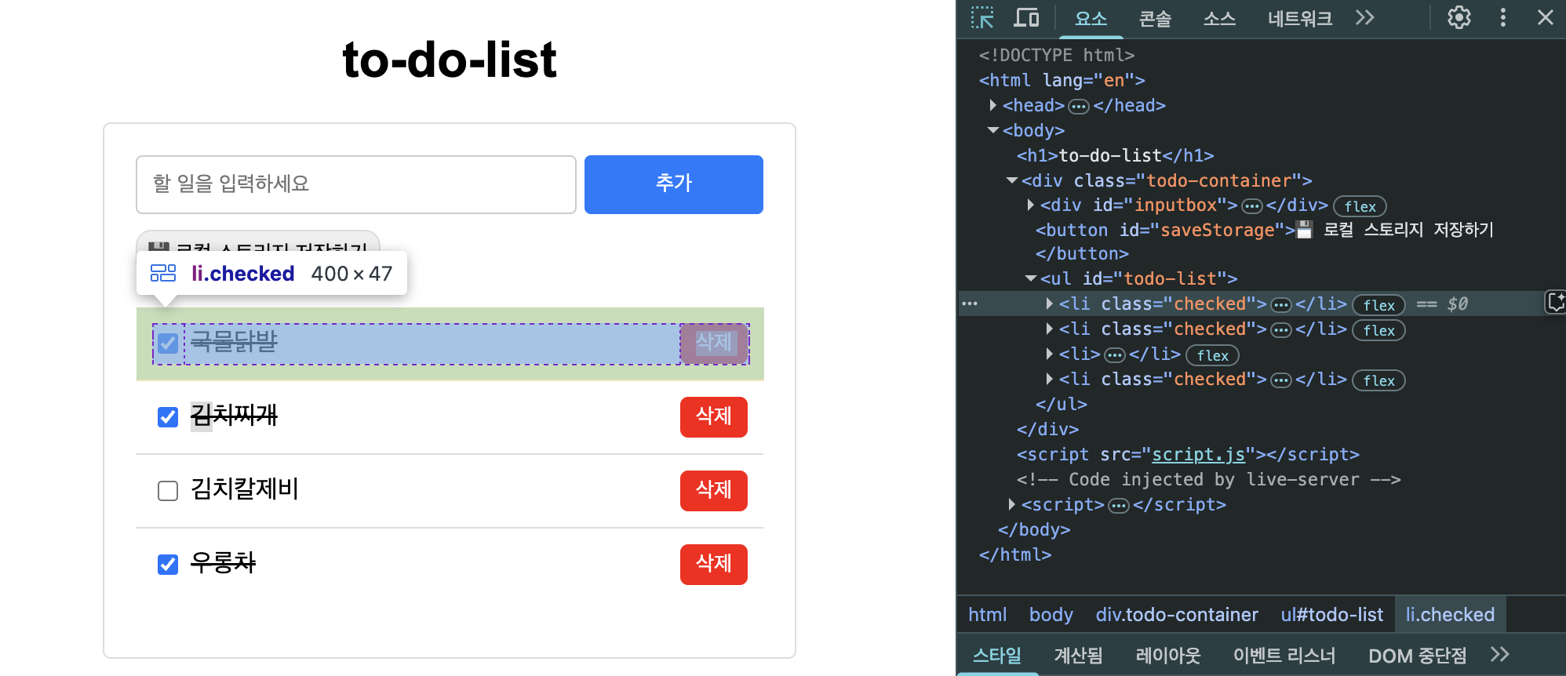Select the html lang="en" line

point(1062,80)
